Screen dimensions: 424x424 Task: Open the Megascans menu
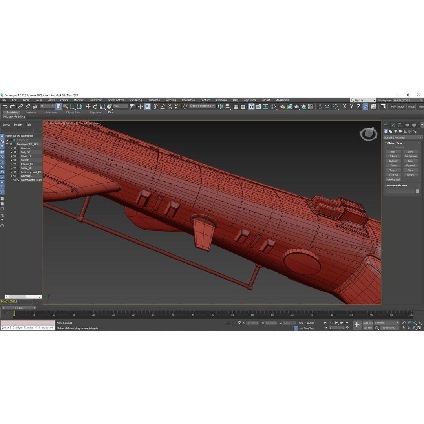[x=282, y=100]
